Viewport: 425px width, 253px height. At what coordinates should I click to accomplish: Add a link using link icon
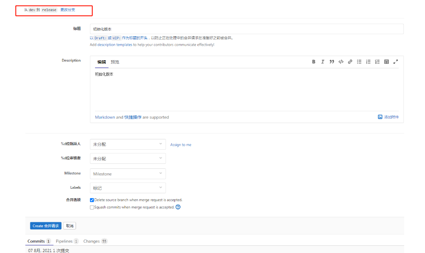[x=350, y=62]
